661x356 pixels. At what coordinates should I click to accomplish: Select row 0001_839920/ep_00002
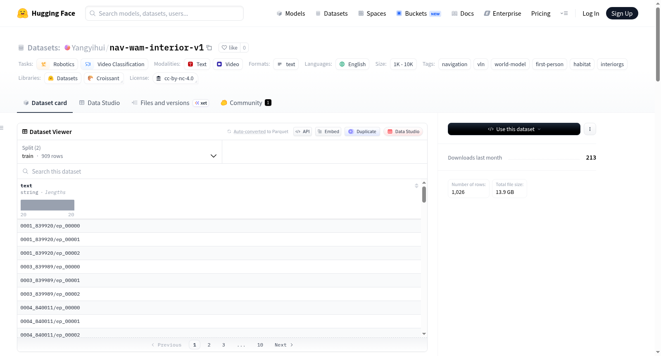[219, 253]
